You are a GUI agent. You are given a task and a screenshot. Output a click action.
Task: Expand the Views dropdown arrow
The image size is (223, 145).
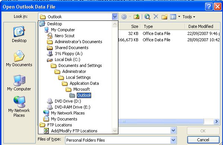click(x=179, y=17)
